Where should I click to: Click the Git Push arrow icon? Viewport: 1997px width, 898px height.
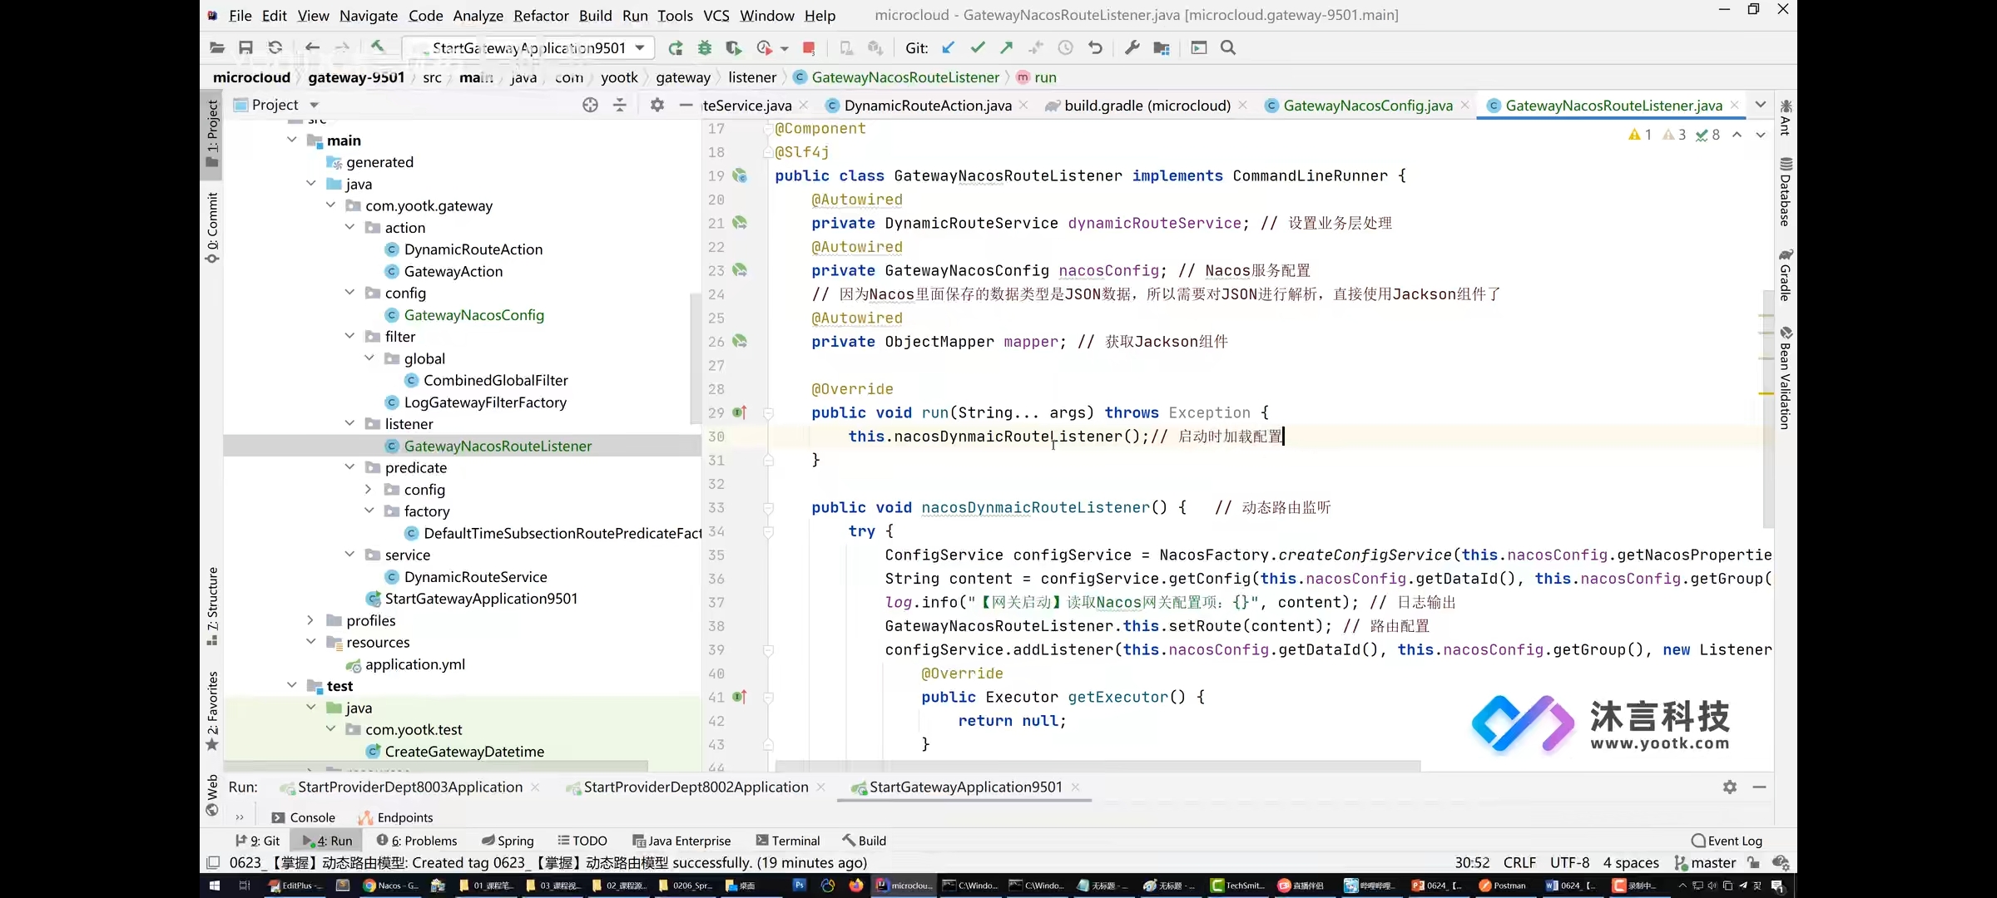[x=1007, y=47]
